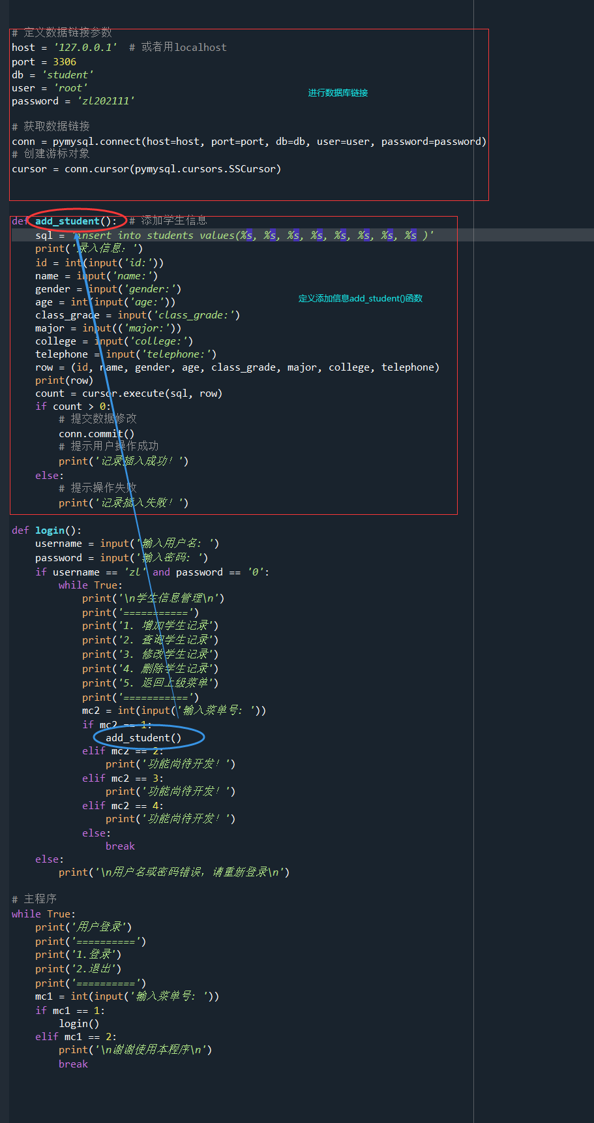
Task: Click the line 'elif mc1 == 2:'
Action: [x=76, y=1037]
